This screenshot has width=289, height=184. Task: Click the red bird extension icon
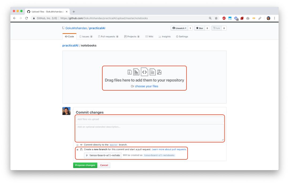[x=242, y=18]
